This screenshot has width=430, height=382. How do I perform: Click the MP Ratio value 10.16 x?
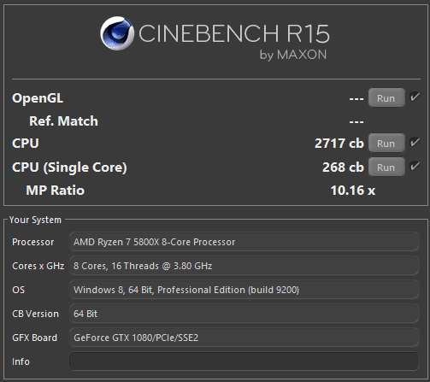point(353,191)
